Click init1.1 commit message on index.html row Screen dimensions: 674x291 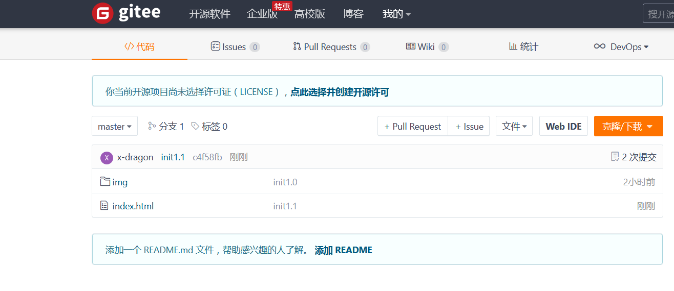(285, 206)
